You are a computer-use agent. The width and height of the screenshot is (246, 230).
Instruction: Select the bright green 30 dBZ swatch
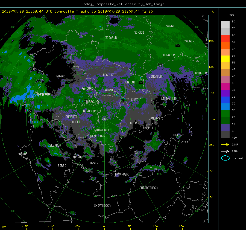225,113
